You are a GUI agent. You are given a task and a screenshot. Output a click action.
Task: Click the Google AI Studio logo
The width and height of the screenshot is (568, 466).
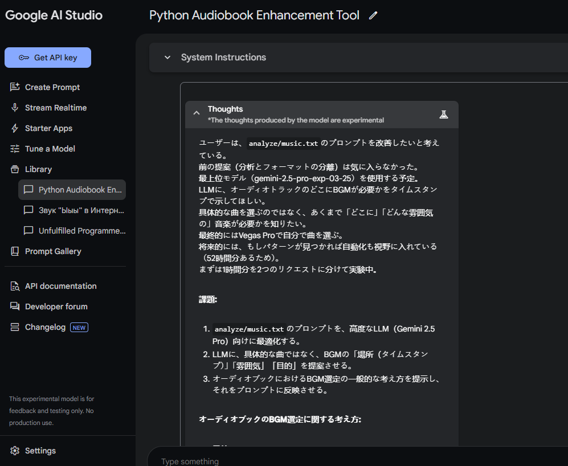54,15
